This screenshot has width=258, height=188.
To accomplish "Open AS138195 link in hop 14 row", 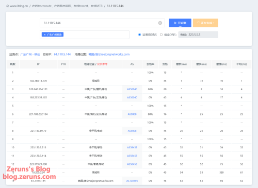I will [132, 181].
